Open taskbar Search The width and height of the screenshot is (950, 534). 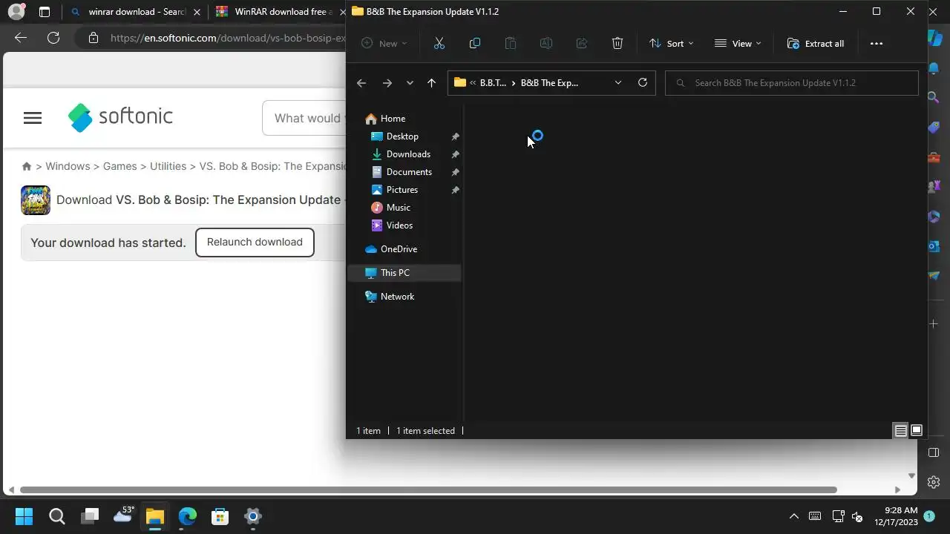(x=57, y=516)
